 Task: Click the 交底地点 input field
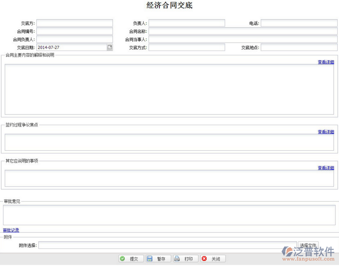[299, 47]
